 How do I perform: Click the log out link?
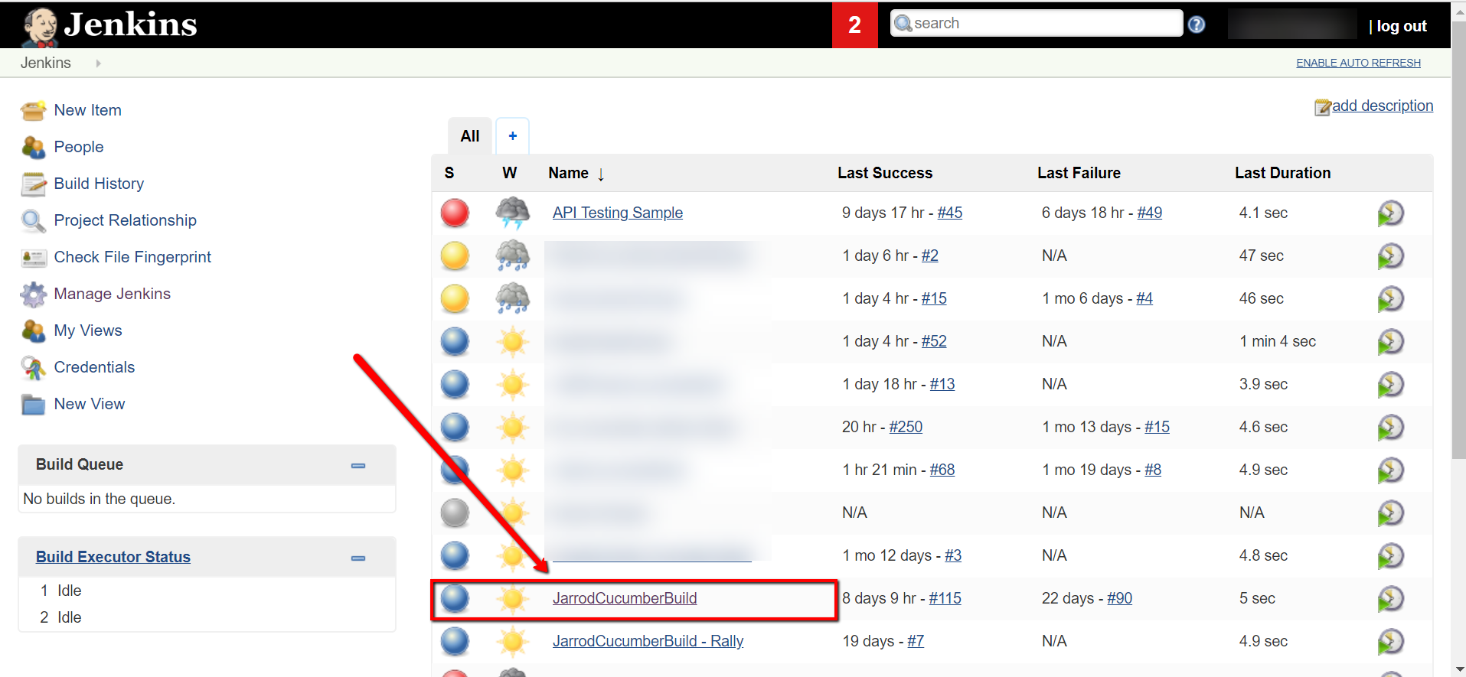click(x=1402, y=26)
